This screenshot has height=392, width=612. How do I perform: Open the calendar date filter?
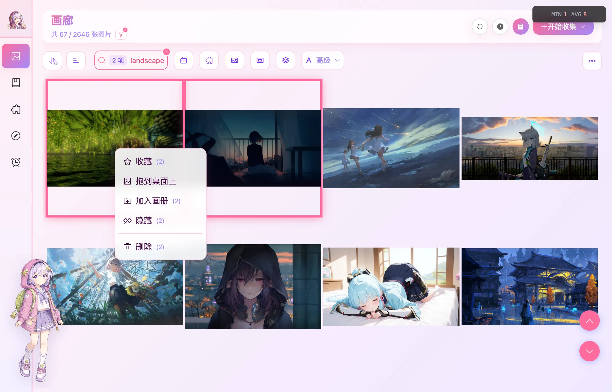click(184, 60)
